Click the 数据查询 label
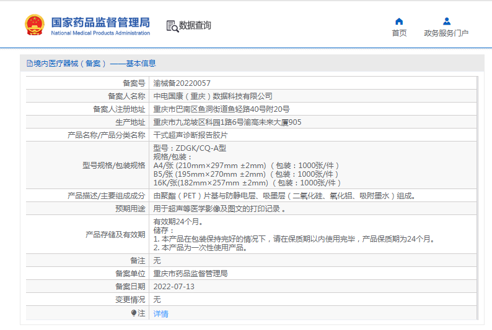This screenshot has height=330, width=492. tap(195, 25)
